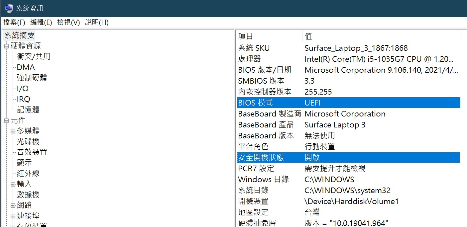Select the 平台角色 row
The image size is (467, 227).
[349, 146]
